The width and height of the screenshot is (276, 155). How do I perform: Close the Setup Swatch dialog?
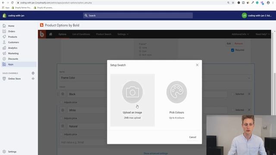coord(197,65)
